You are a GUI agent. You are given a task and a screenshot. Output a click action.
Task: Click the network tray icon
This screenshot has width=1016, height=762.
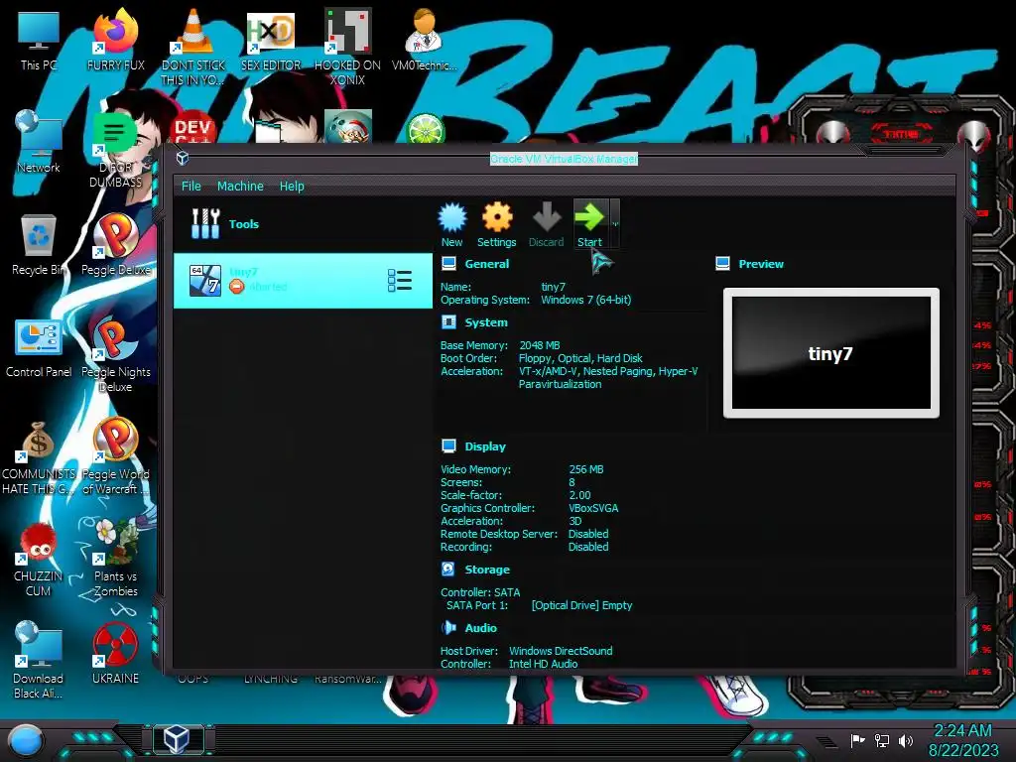(x=881, y=740)
